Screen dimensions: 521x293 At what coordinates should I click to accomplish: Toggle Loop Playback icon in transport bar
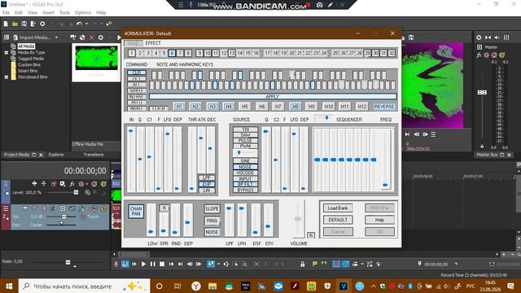point(125,264)
